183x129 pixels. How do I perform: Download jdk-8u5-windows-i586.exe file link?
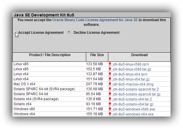pyautogui.click(x=134, y=109)
